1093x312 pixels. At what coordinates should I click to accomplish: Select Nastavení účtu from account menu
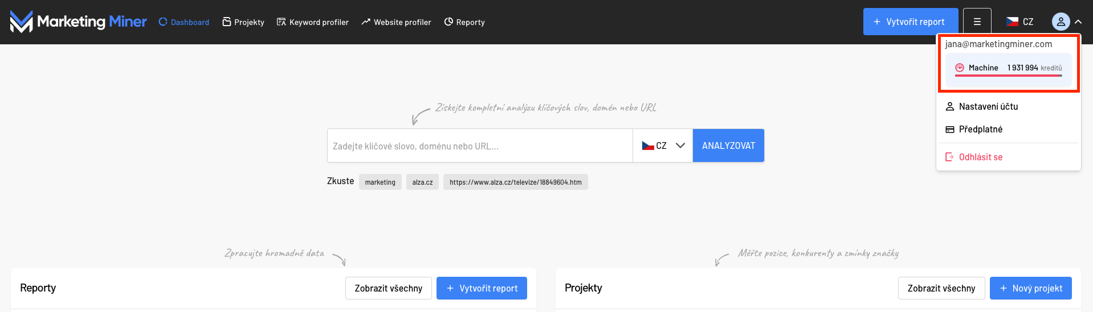click(988, 106)
